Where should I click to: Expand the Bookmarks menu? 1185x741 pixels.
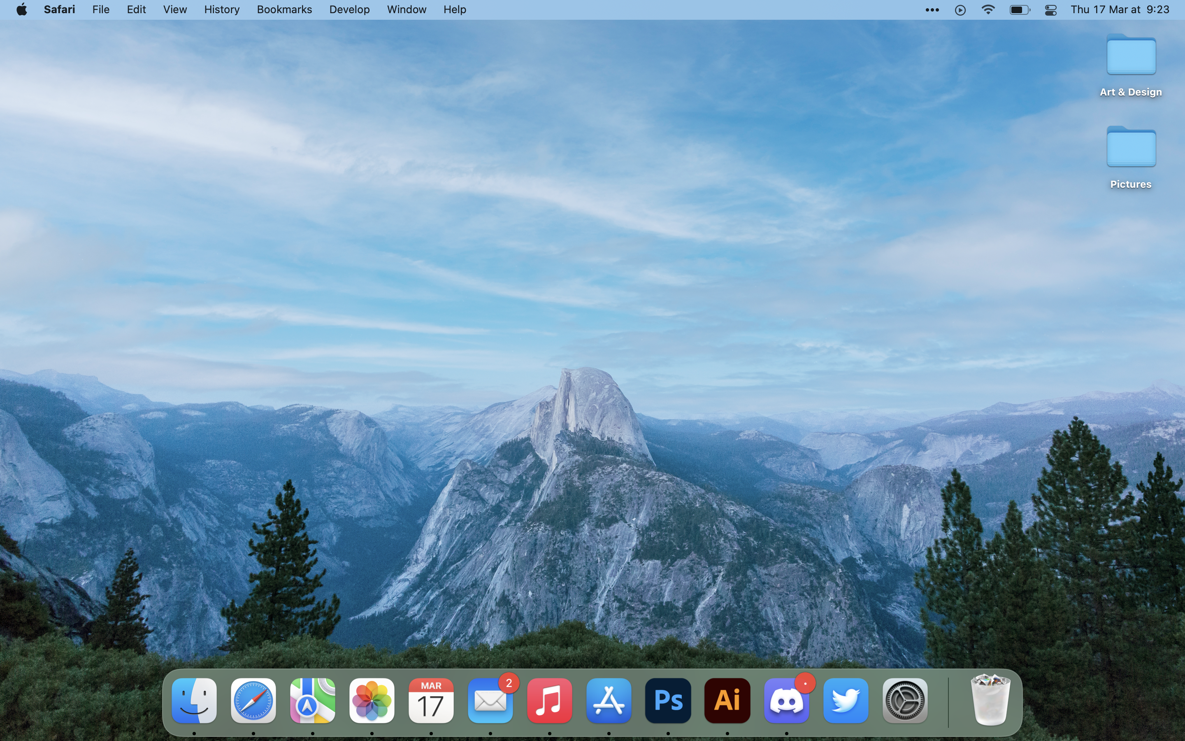pyautogui.click(x=283, y=9)
